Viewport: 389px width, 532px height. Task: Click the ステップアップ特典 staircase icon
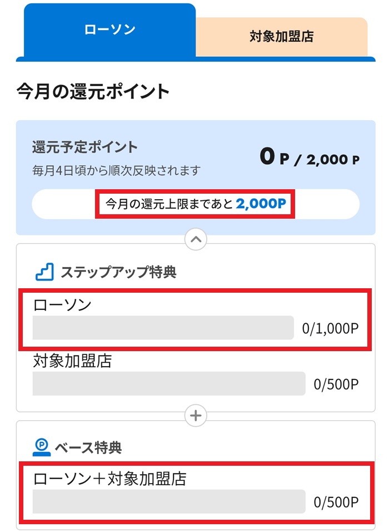click(x=44, y=272)
